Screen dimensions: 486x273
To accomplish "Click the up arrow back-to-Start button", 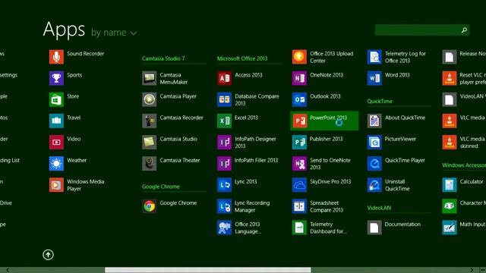I will click(48, 255).
